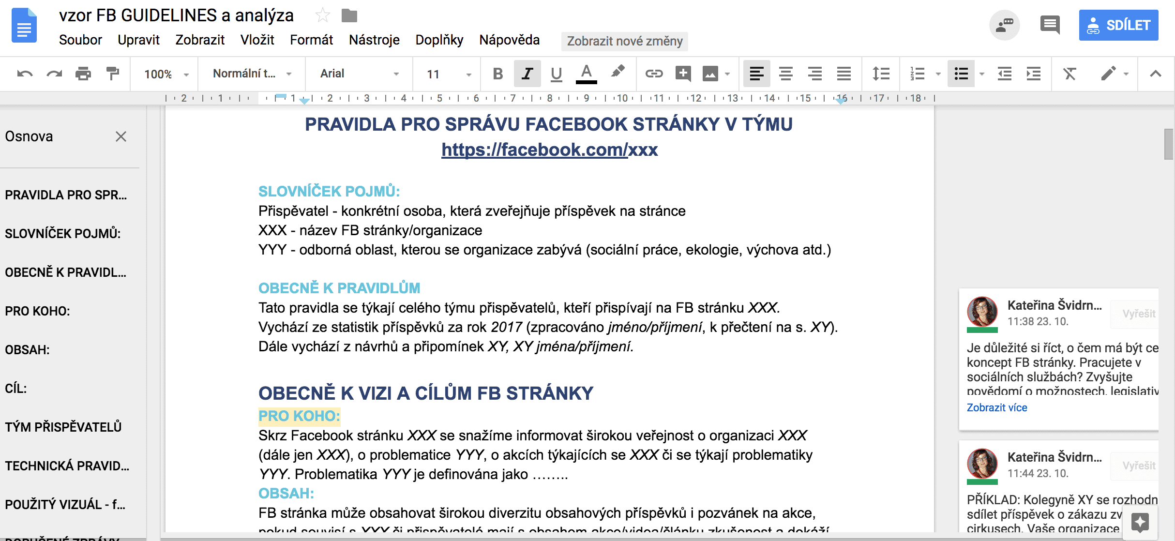Open comment history speech bubble icon
The height and width of the screenshot is (541, 1175).
(1050, 25)
